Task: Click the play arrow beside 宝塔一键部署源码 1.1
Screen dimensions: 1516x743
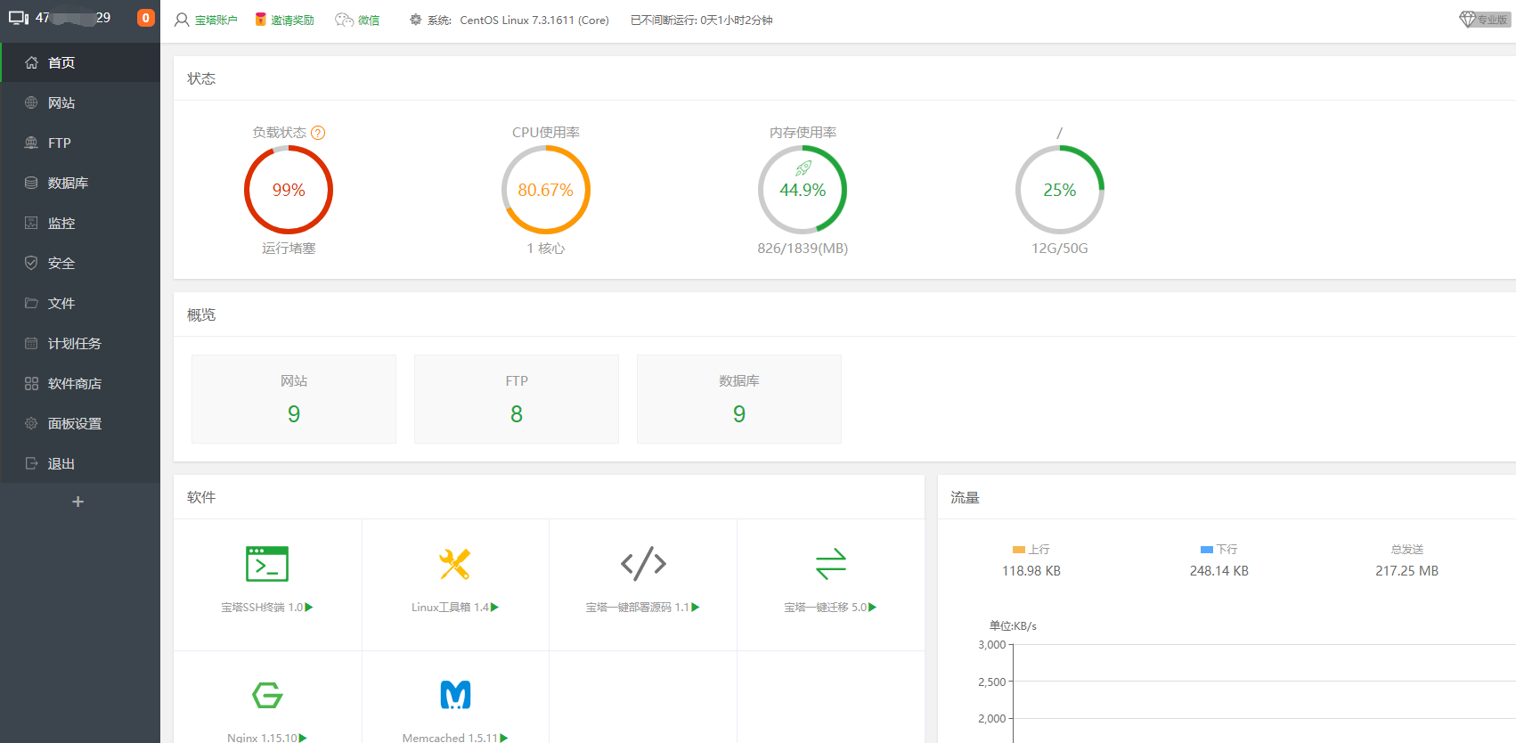Action: [696, 608]
